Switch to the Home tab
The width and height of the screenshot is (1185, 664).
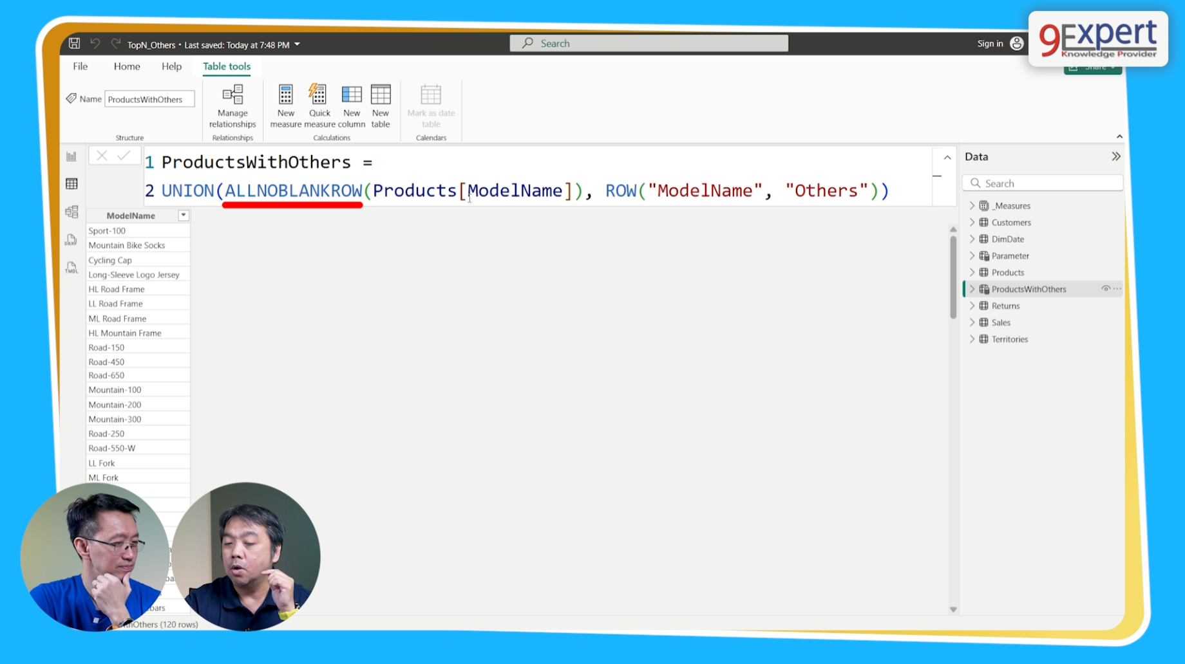[126, 66]
